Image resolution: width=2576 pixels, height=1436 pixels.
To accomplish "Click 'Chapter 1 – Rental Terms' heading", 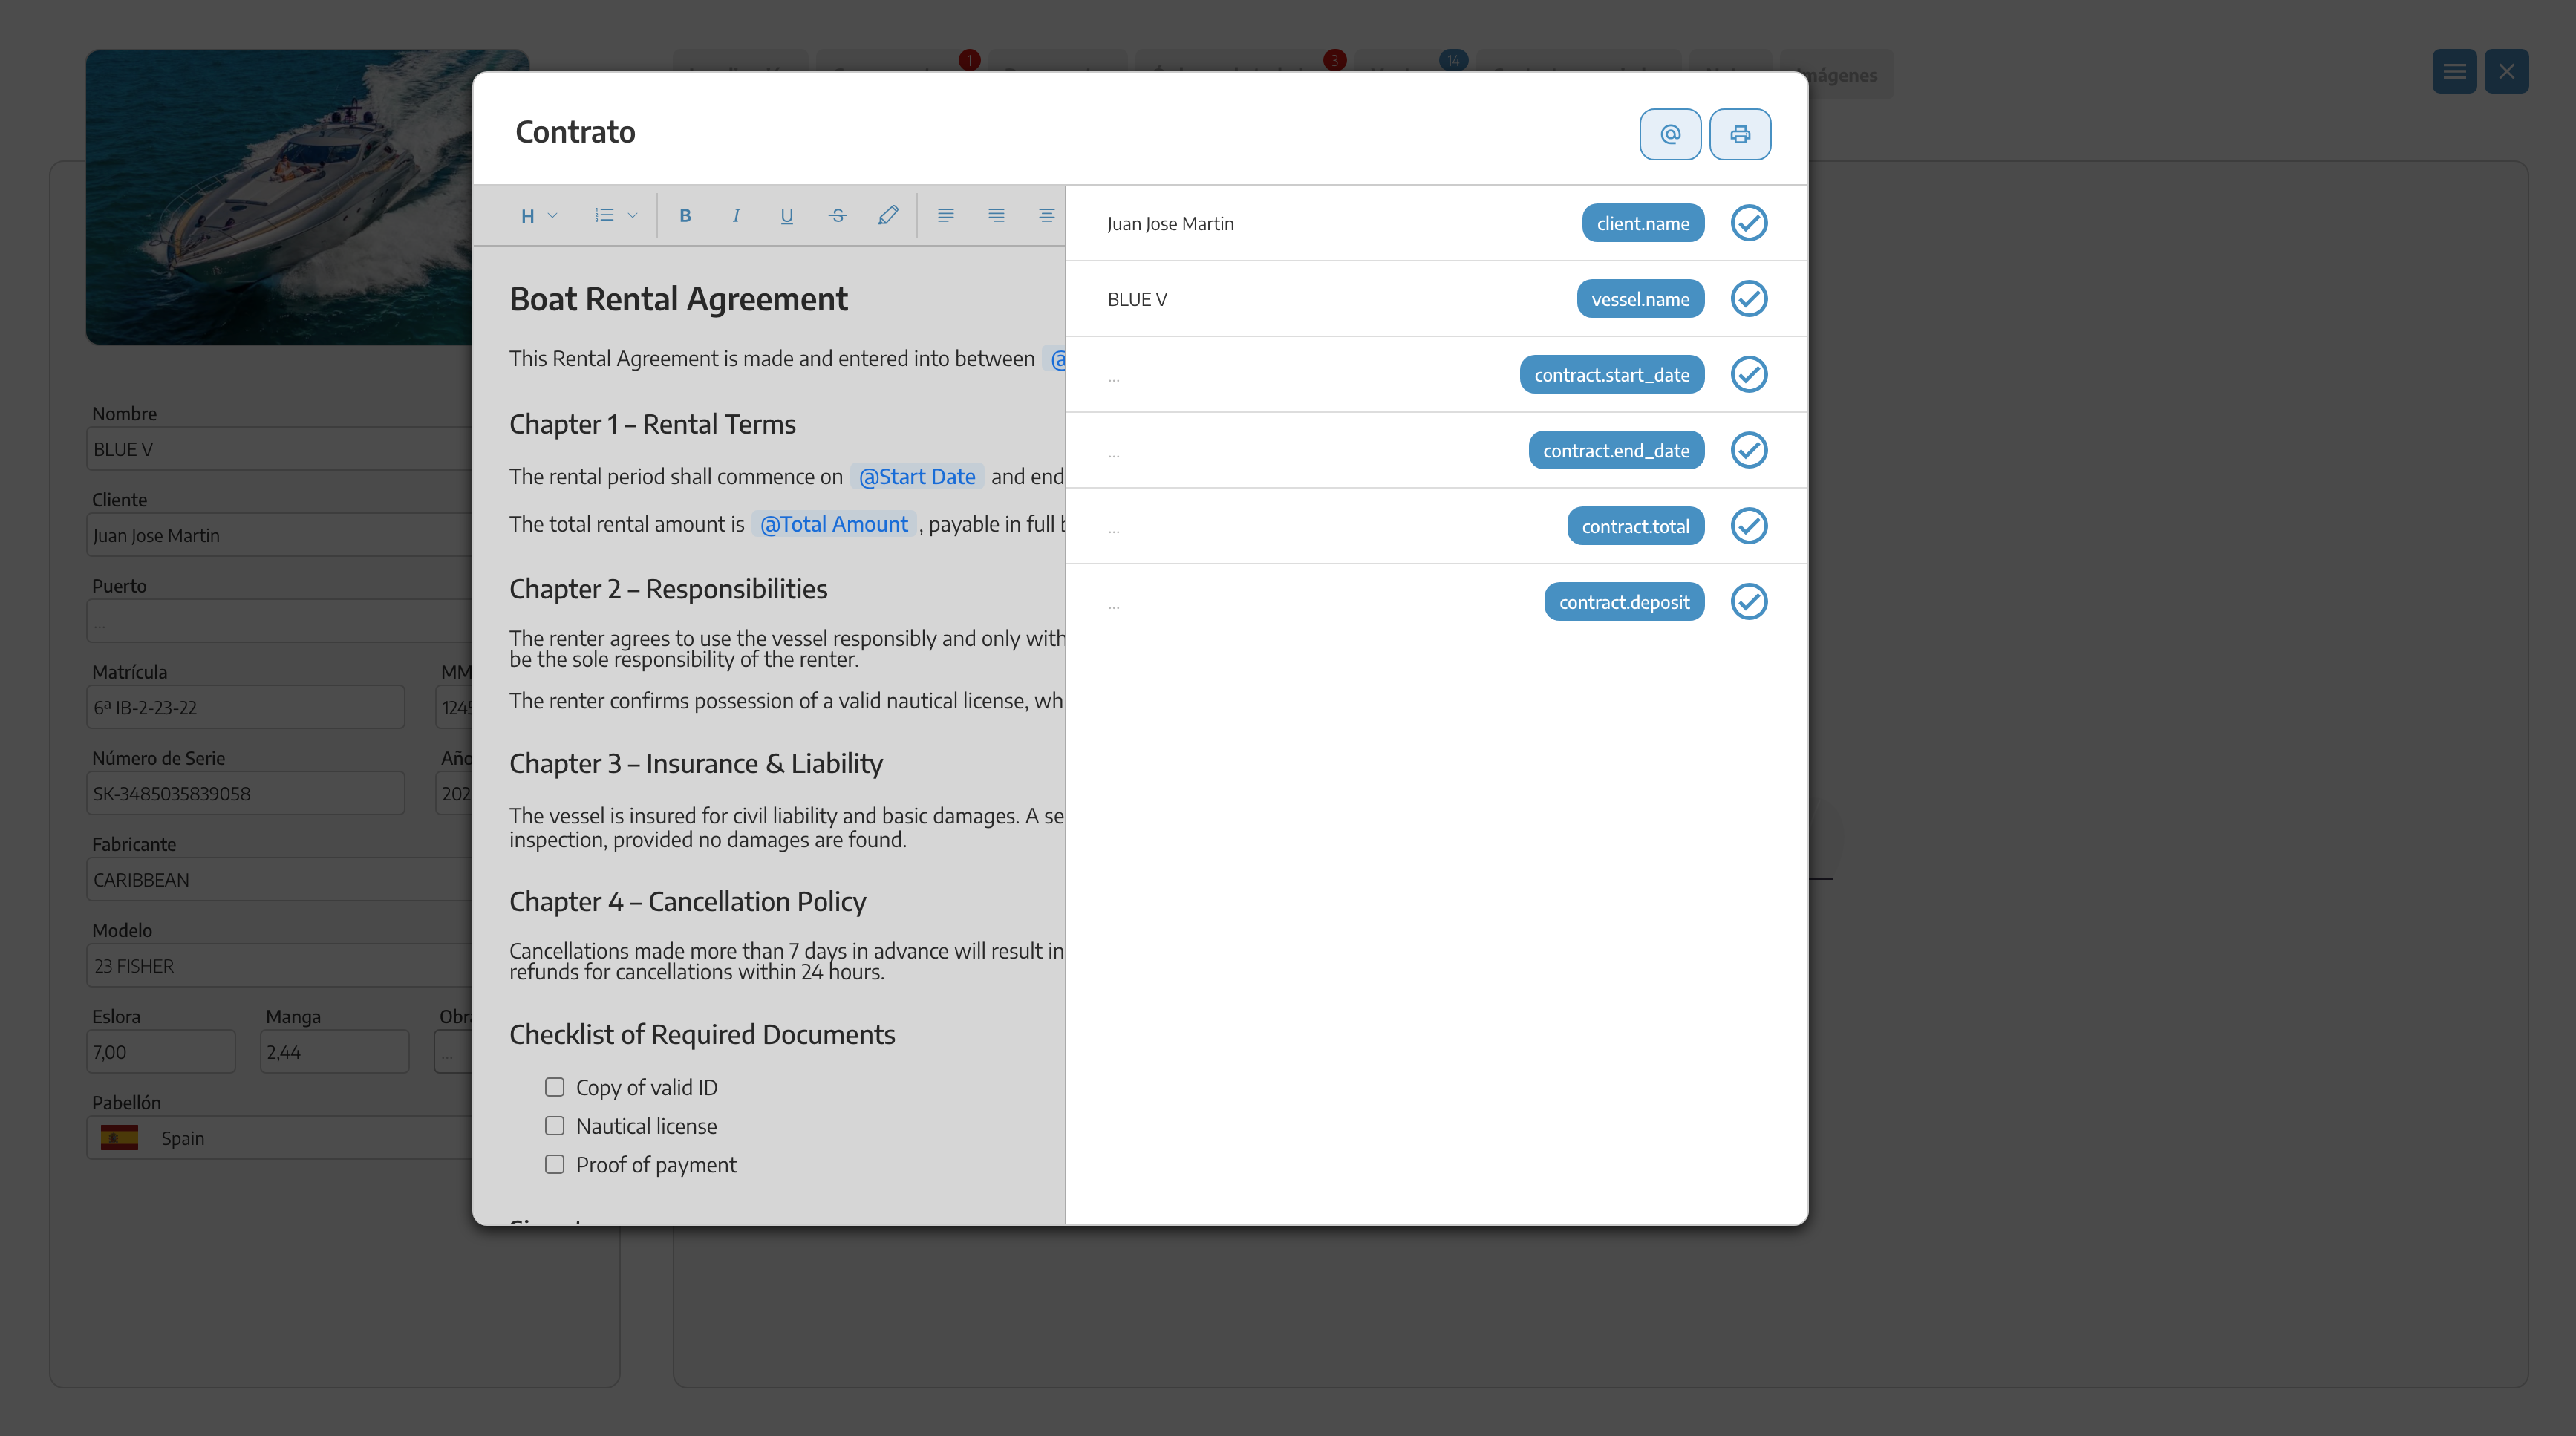I will click(x=652, y=424).
